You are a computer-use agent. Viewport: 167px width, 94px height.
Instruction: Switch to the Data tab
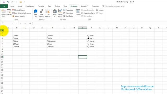(x=50, y=6)
